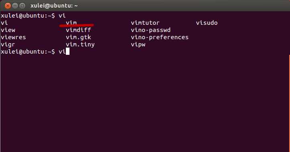Image resolution: width=290 pixels, height=152 pixels.
Task: Click the xulei@ubuntu title bar text
Action: click(x=54, y=6)
